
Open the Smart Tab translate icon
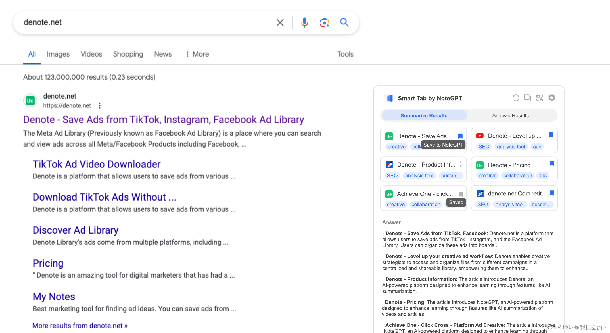coord(539,98)
